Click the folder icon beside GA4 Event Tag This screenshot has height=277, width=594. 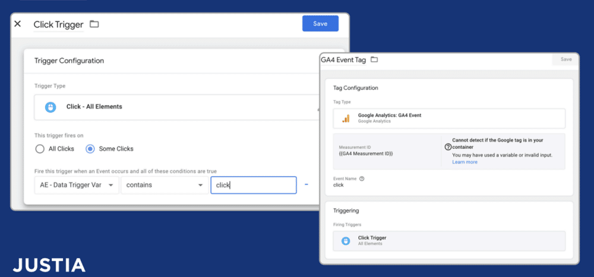[x=374, y=60]
